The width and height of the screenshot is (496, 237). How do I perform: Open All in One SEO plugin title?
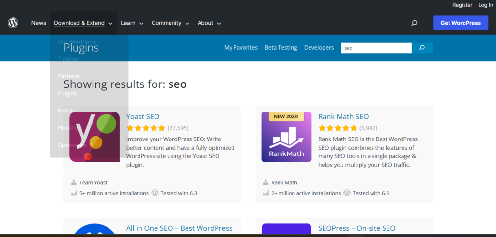179,228
